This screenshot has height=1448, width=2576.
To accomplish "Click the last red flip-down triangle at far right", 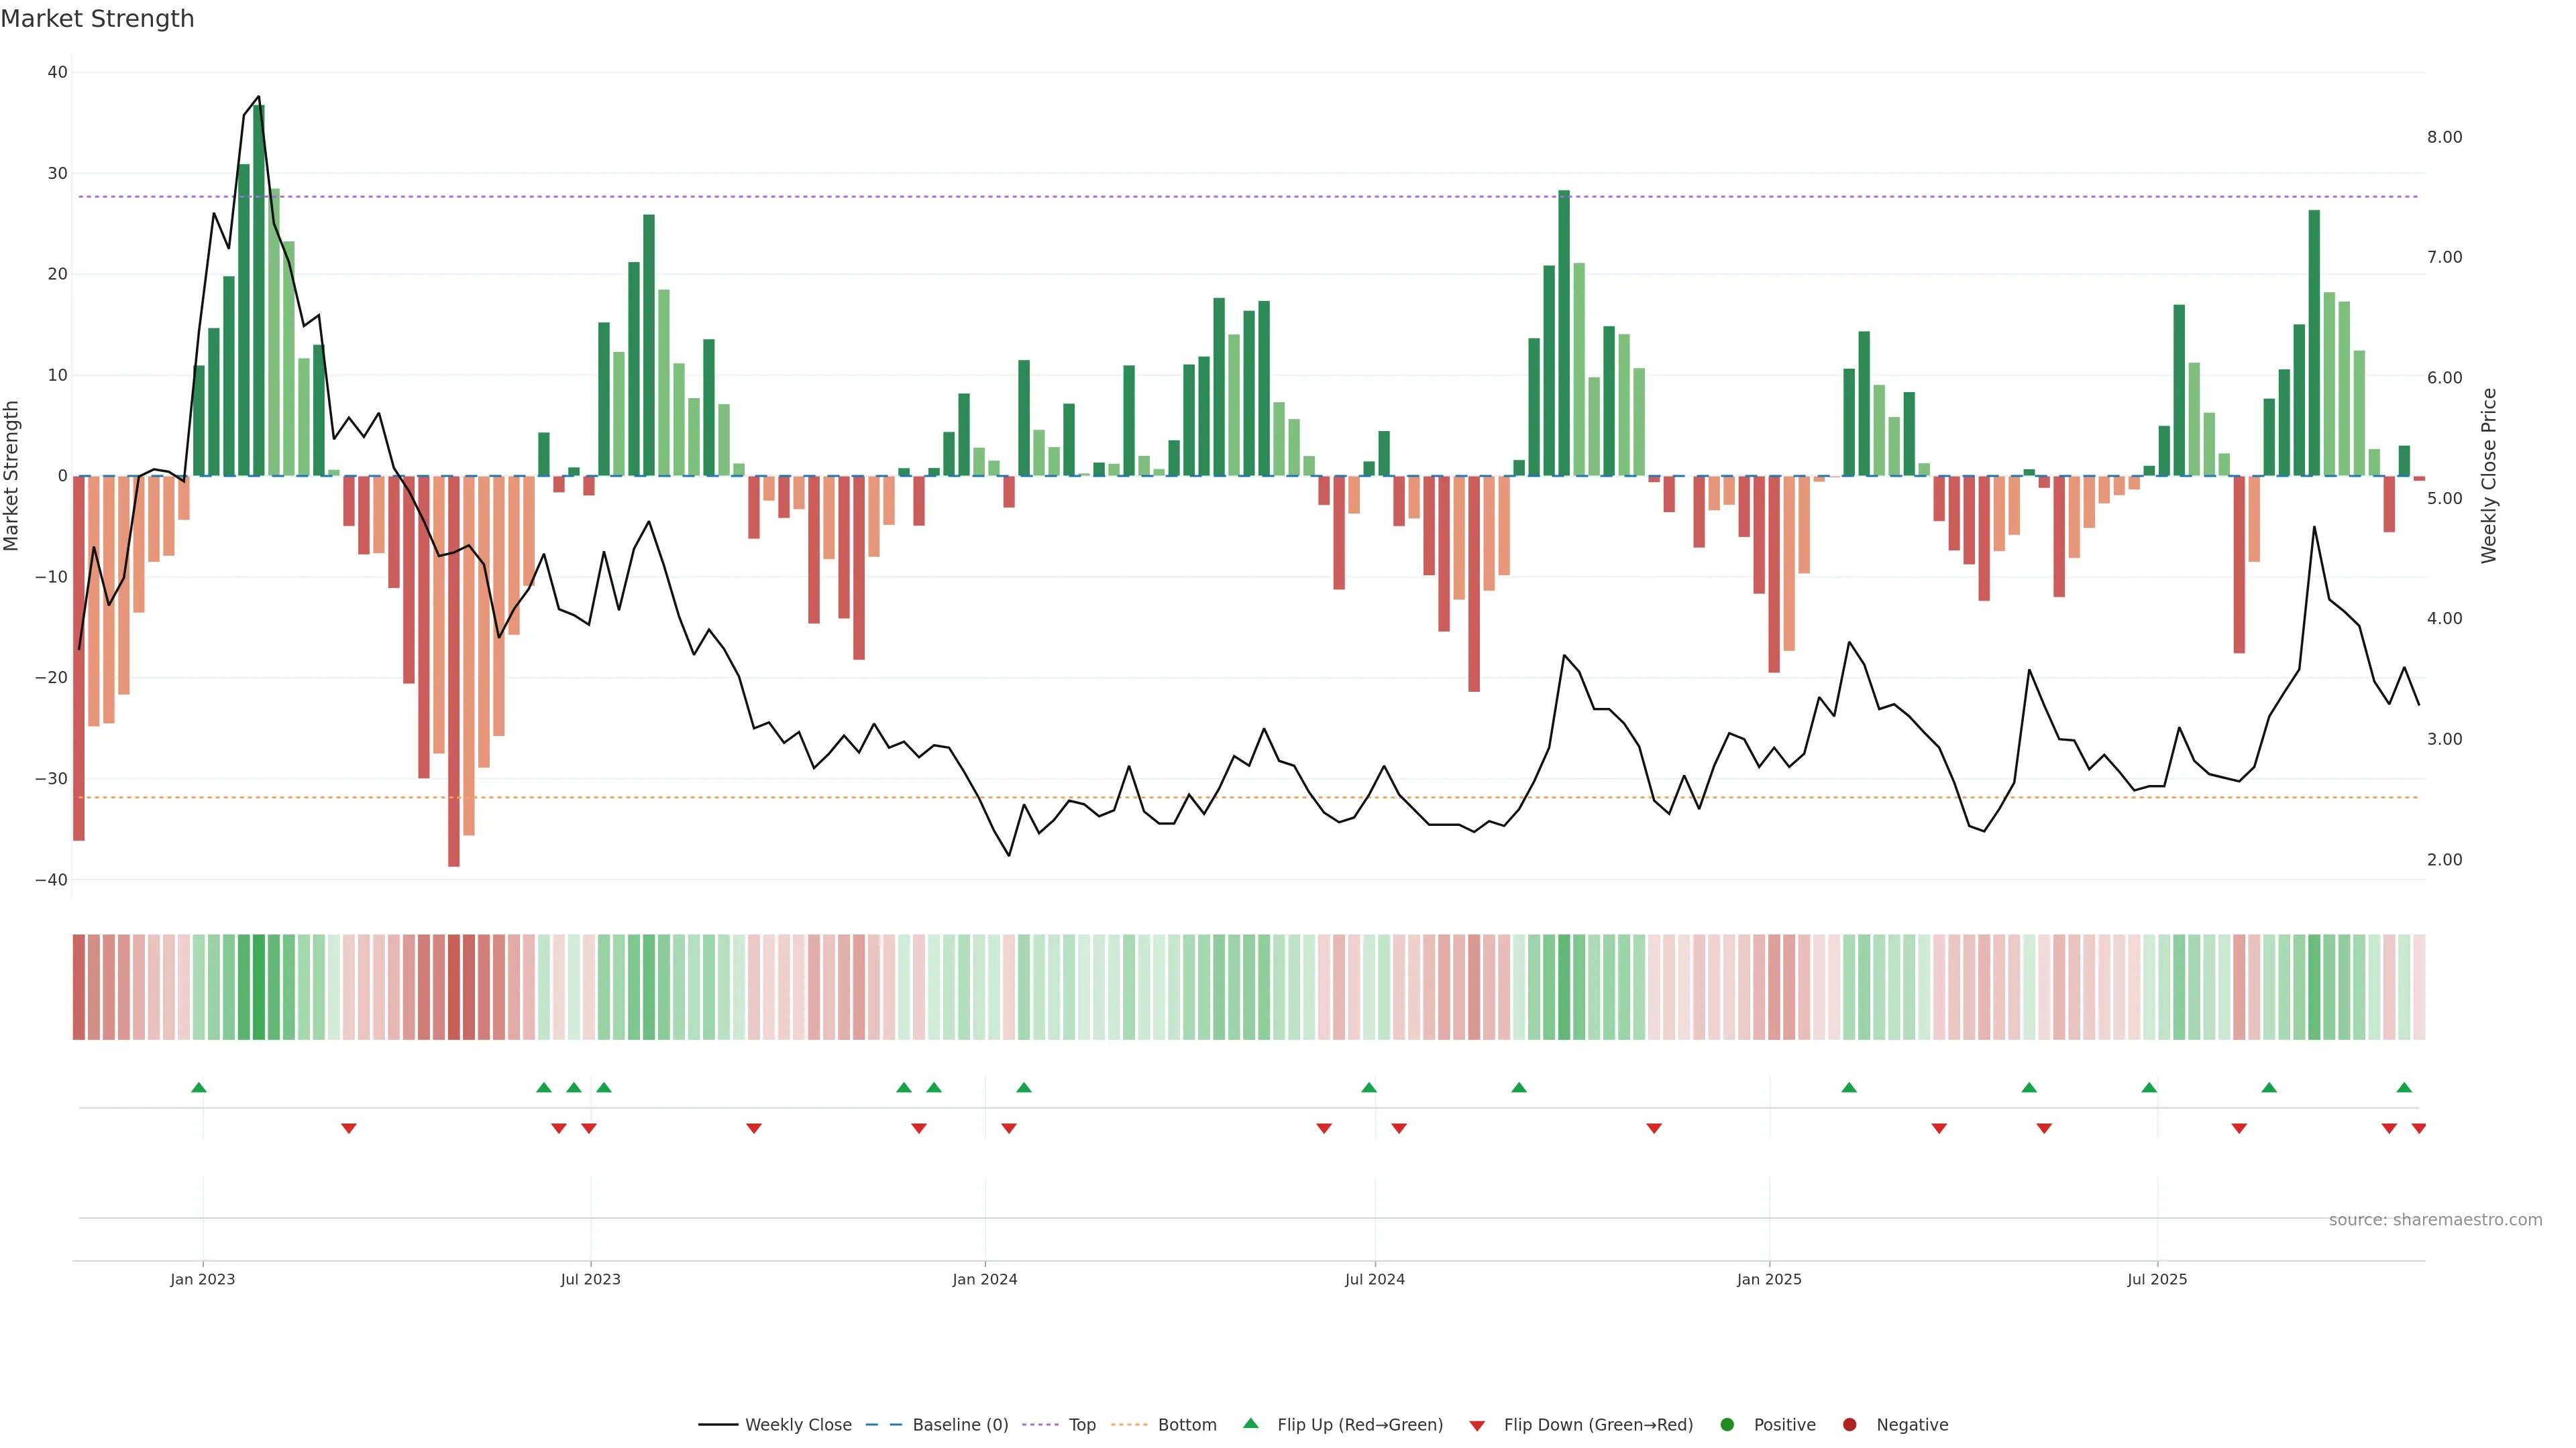I will [x=2418, y=1128].
